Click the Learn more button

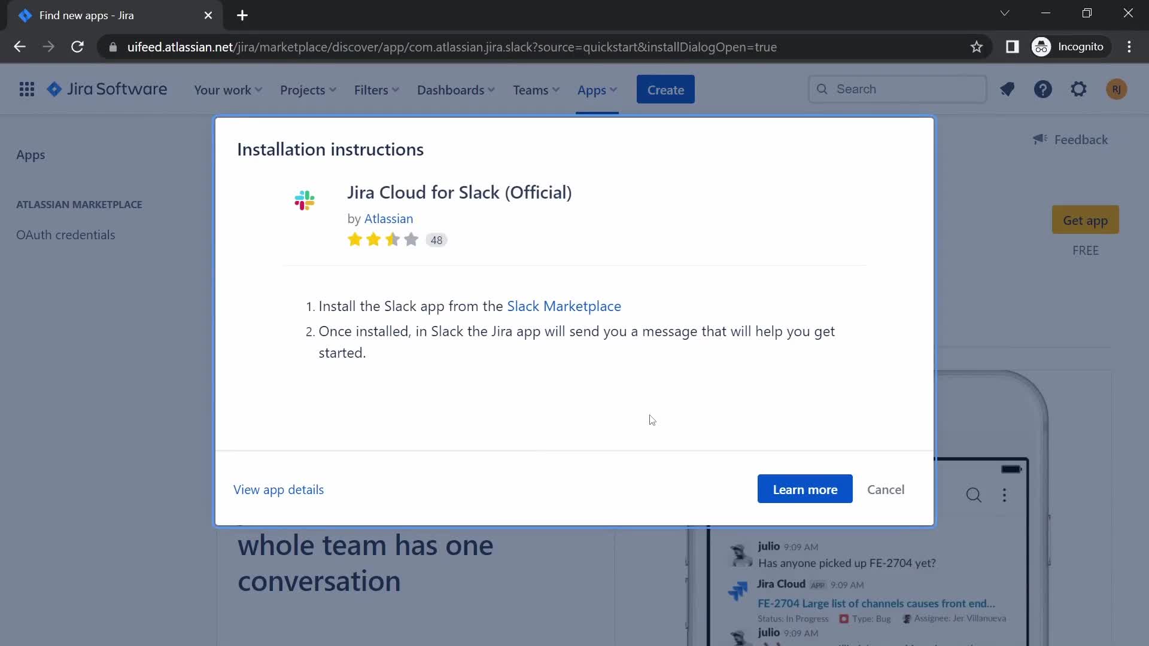[805, 489]
